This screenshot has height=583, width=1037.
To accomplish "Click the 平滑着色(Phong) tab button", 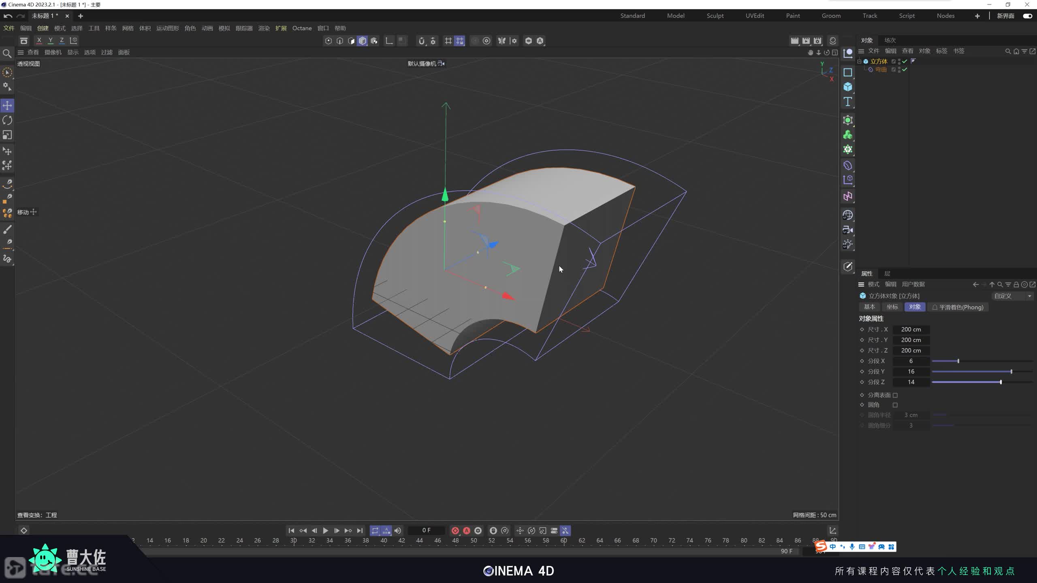I will (958, 307).
